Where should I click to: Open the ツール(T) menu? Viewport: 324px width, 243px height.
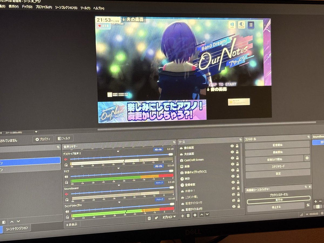point(85,8)
